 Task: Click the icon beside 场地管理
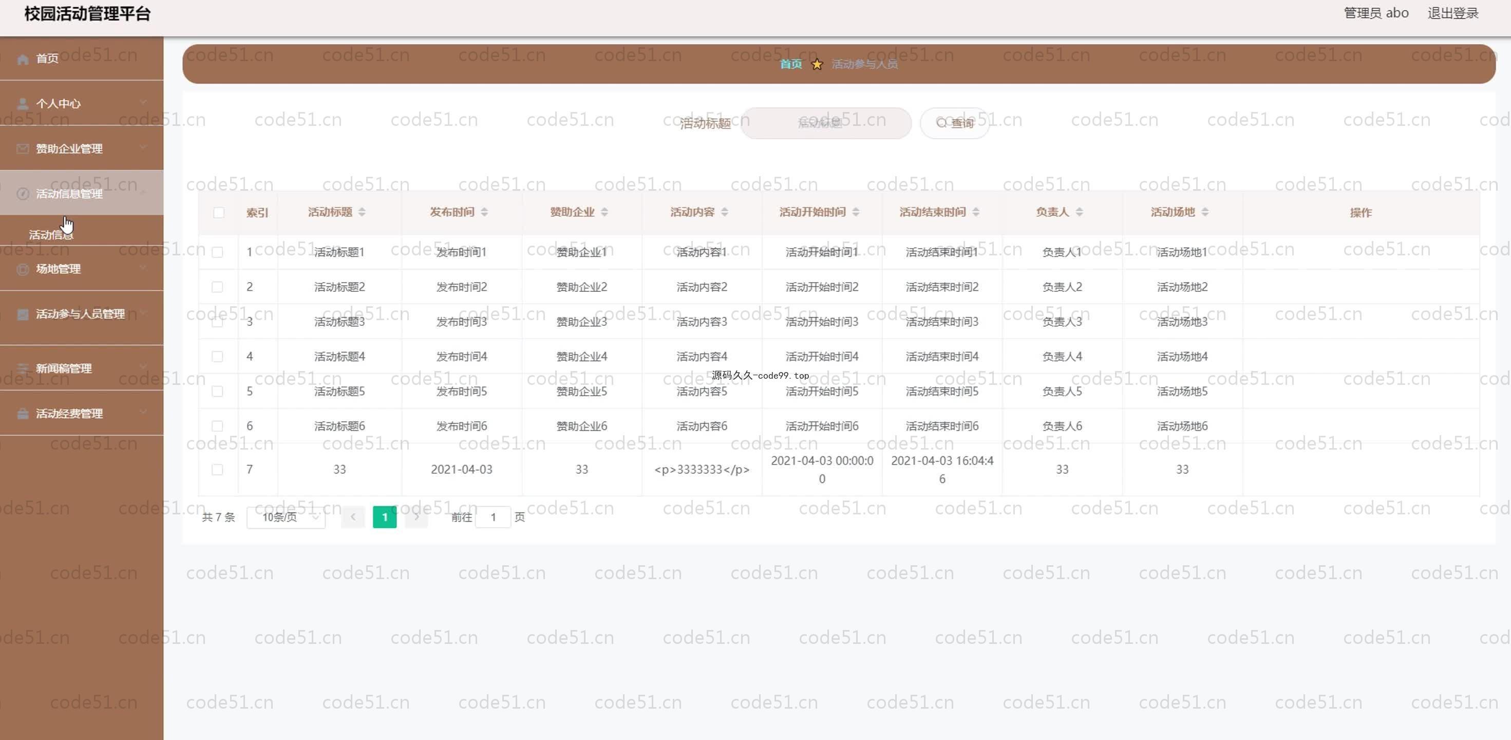point(23,269)
